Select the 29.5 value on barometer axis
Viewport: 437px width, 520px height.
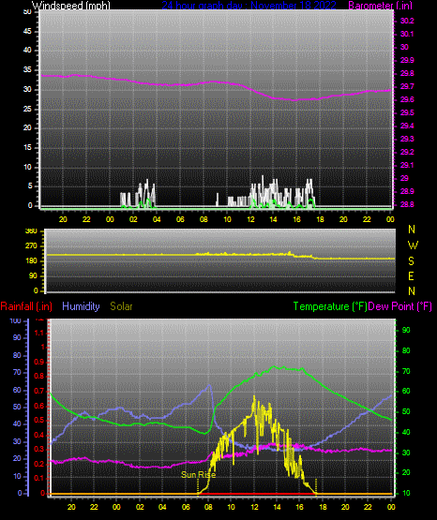pyautogui.click(x=407, y=112)
